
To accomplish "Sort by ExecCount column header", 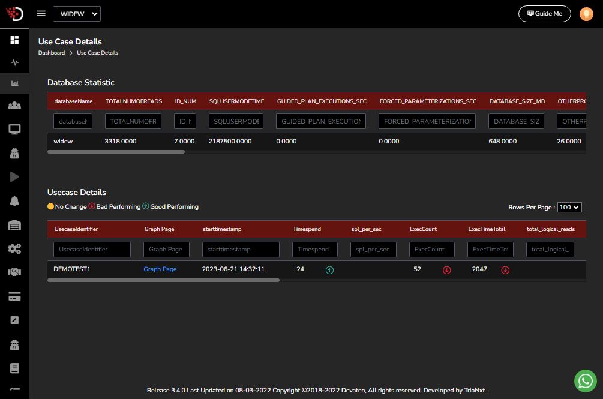I will [423, 229].
